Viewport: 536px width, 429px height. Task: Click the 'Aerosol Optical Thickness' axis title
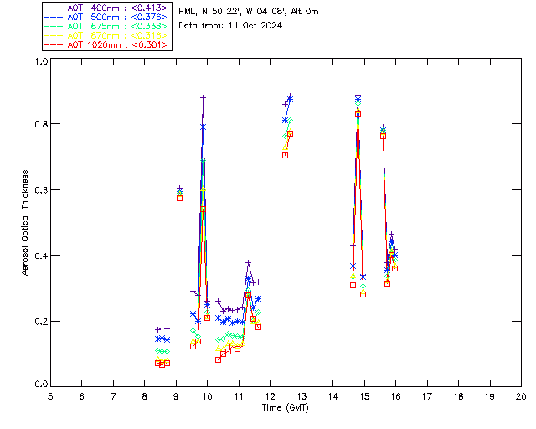(x=24, y=223)
